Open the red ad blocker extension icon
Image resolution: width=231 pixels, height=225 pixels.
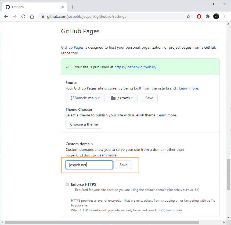(x=199, y=16)
